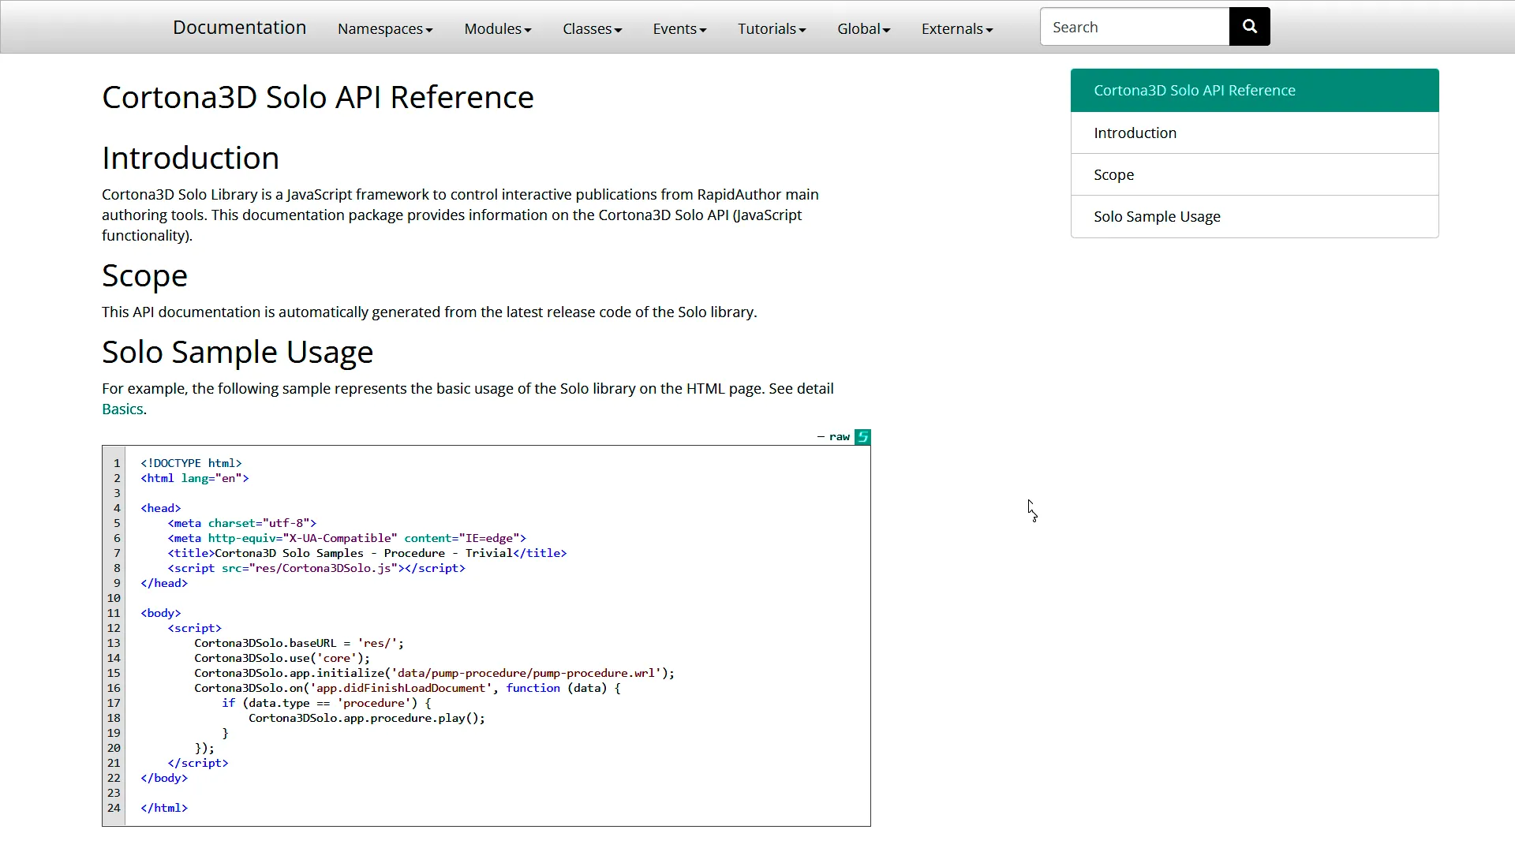The height and width of the screenshot is (852, 1515).
Task: Open the Events menu
Action: tap(679, 29)
